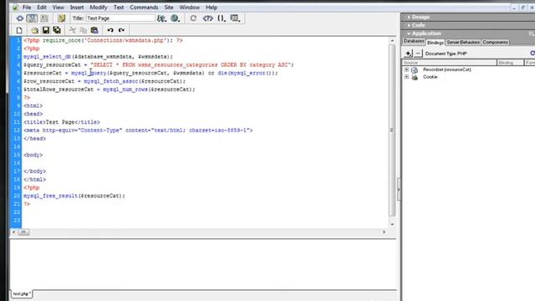Switch to Show Design view icon

(x=44, y=18)
